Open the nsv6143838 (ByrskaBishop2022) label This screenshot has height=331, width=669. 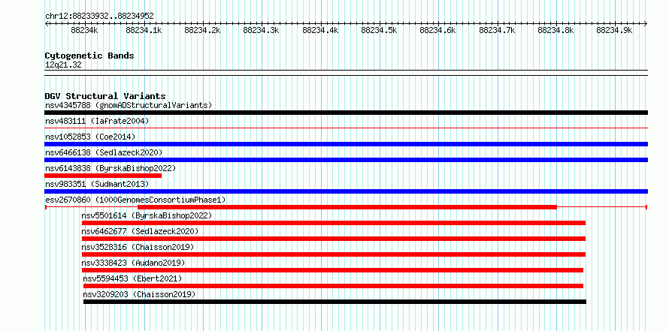point(110,168)
